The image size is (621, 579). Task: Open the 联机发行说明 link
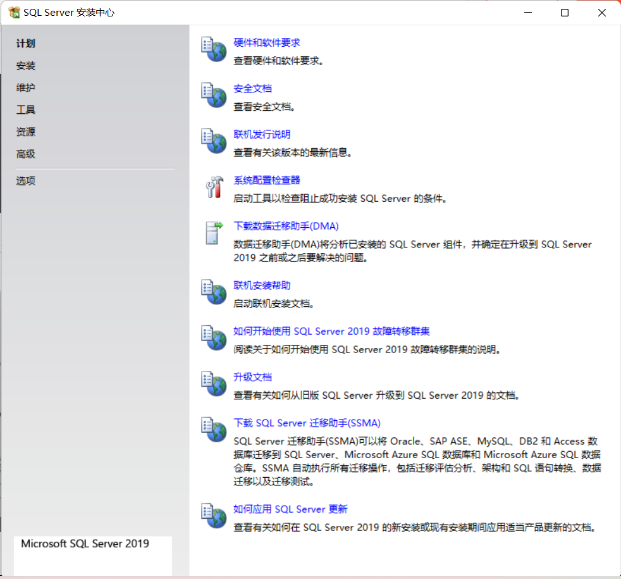262,134
